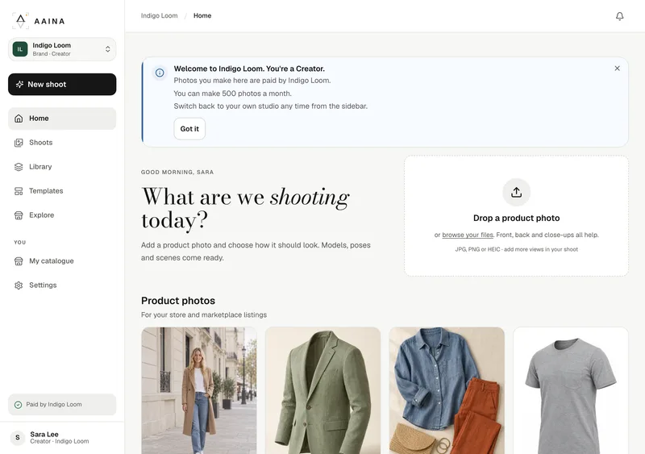
Task: Open the green blazer product thumbnail
Action: [x=323, y=390]
